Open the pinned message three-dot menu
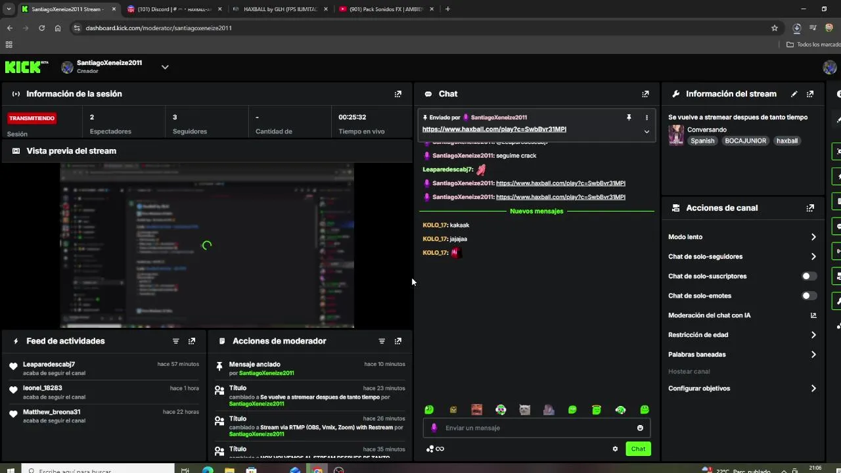Viewport: 841px width, 473px height. [x=647, y=118]
